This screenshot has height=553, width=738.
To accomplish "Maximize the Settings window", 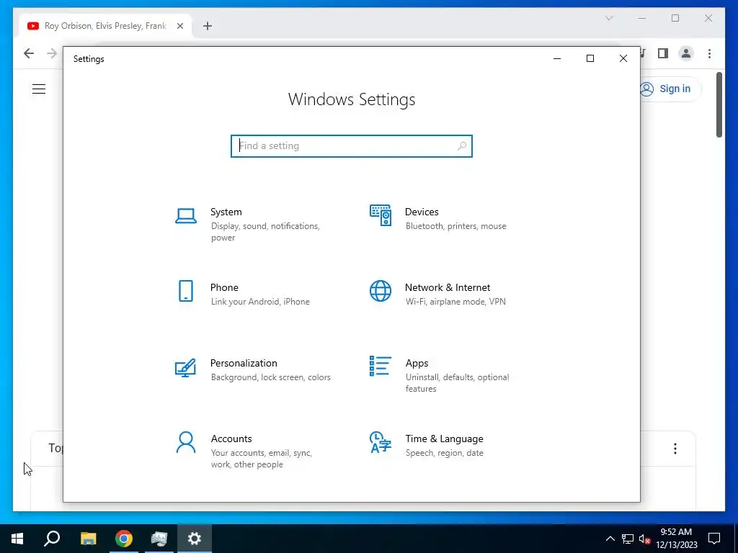I will point(590,59).
